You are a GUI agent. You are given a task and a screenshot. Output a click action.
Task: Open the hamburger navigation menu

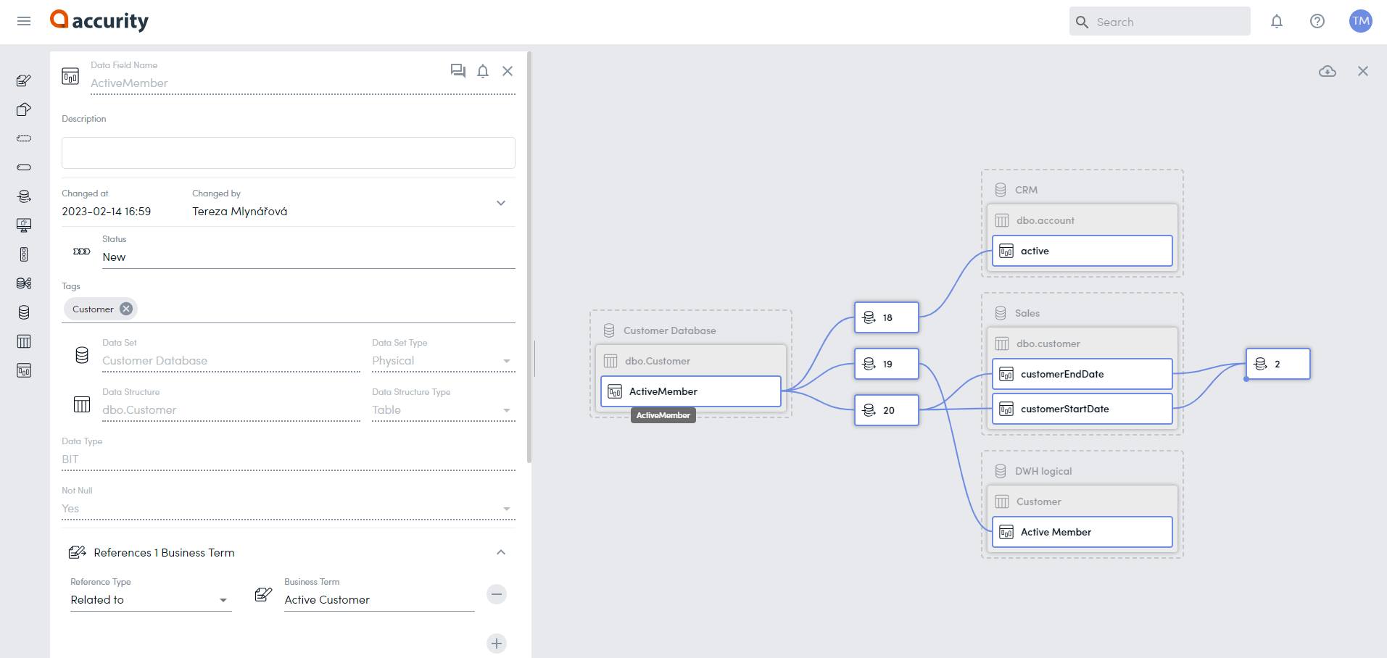[x=24, y=22]
